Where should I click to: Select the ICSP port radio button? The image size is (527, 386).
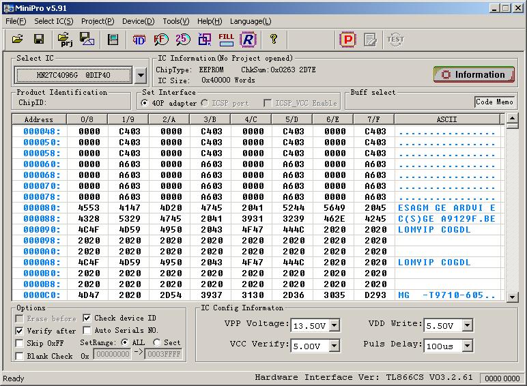(x=205, y=103)
